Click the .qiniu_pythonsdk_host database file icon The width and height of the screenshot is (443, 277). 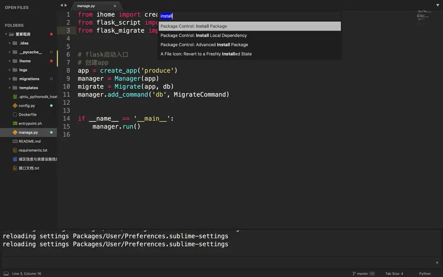click(15, 97)
